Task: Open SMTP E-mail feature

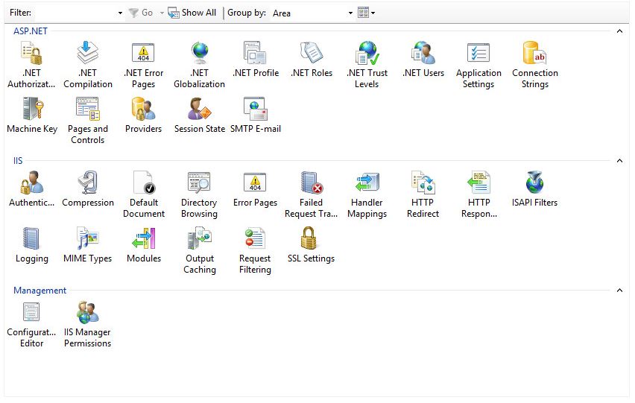Action: click(x=255, y=115)
